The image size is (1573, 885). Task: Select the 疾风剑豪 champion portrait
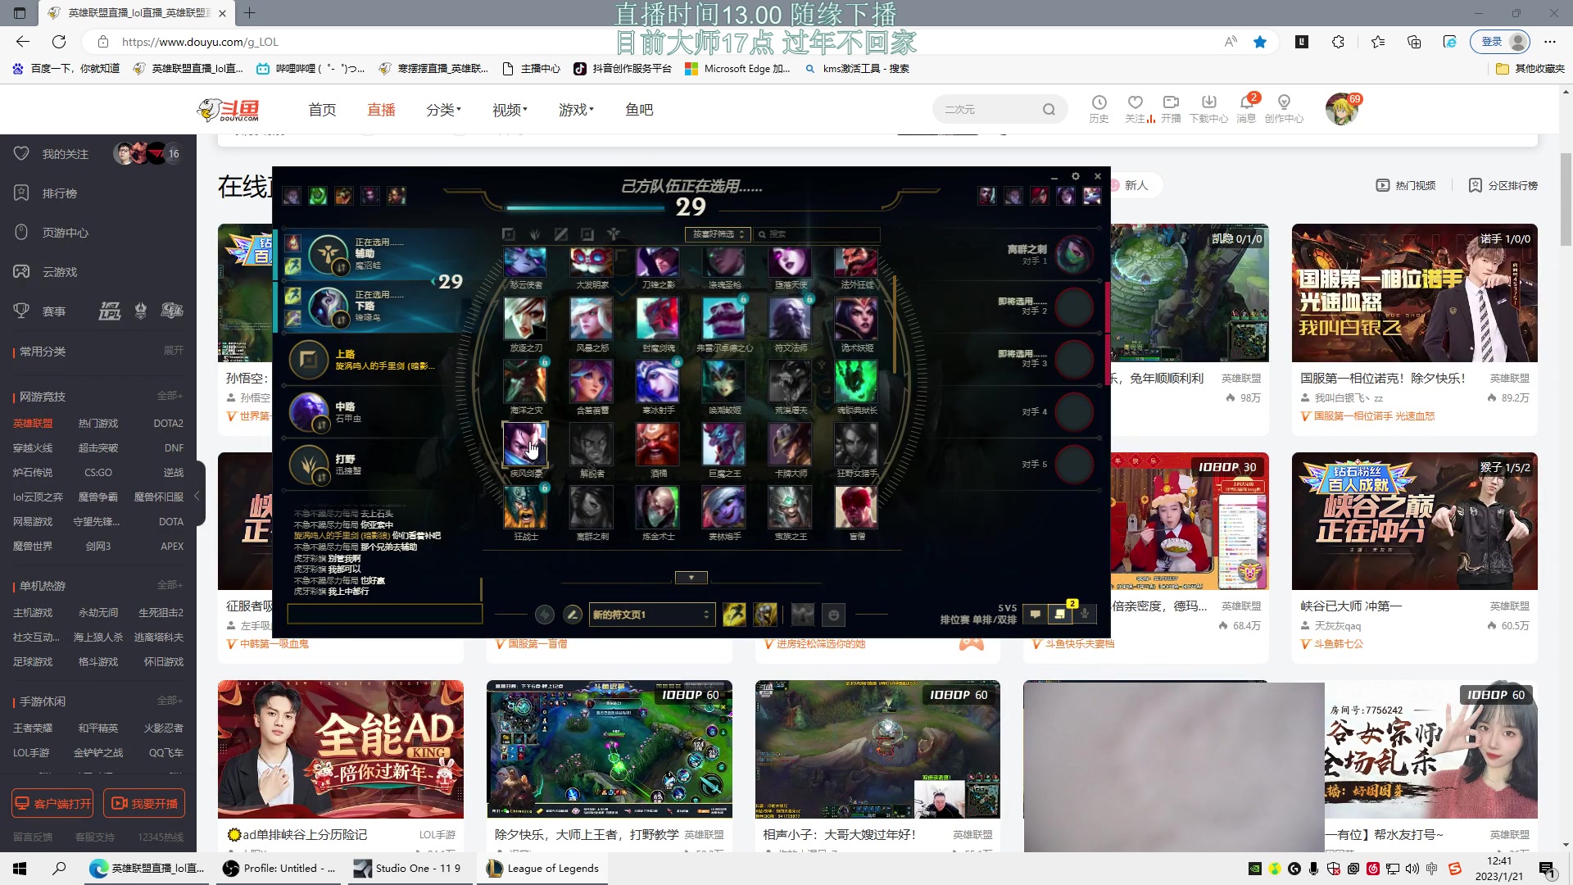525,444
